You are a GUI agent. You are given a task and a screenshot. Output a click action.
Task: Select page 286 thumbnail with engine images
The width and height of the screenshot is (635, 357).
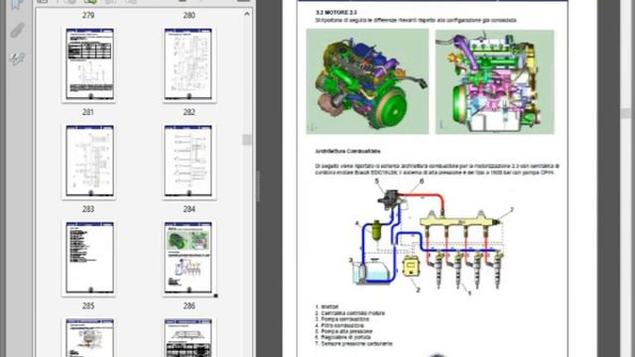[189, 258]
